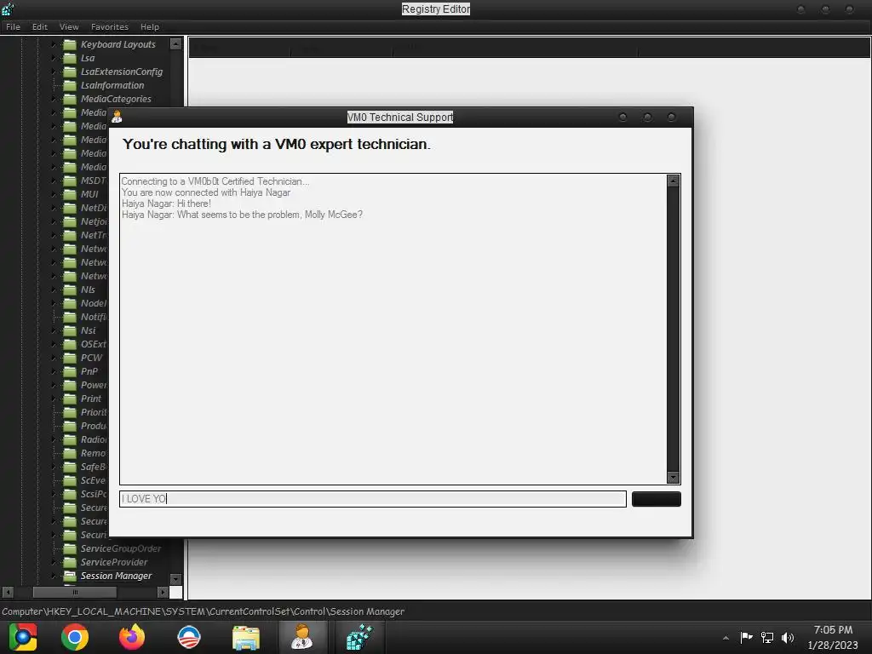Click the chat log scroll down arrow
Viewport: 872px width, 654px height.
(673, 477)
